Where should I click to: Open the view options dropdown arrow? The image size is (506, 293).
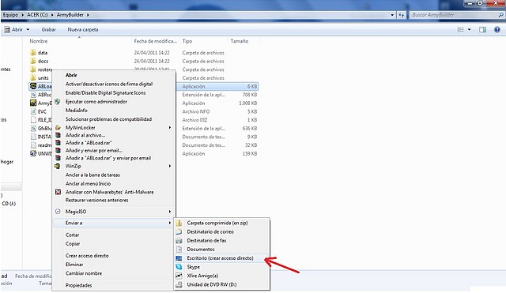tap(469, 30)
